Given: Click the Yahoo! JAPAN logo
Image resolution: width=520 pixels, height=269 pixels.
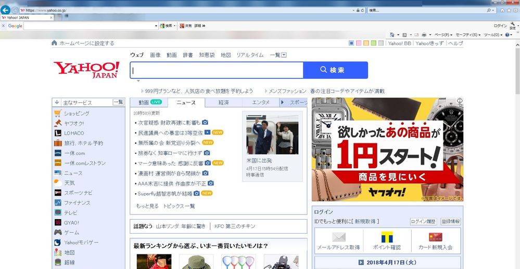Looking at the screenshot, I should tap(86, 69).
